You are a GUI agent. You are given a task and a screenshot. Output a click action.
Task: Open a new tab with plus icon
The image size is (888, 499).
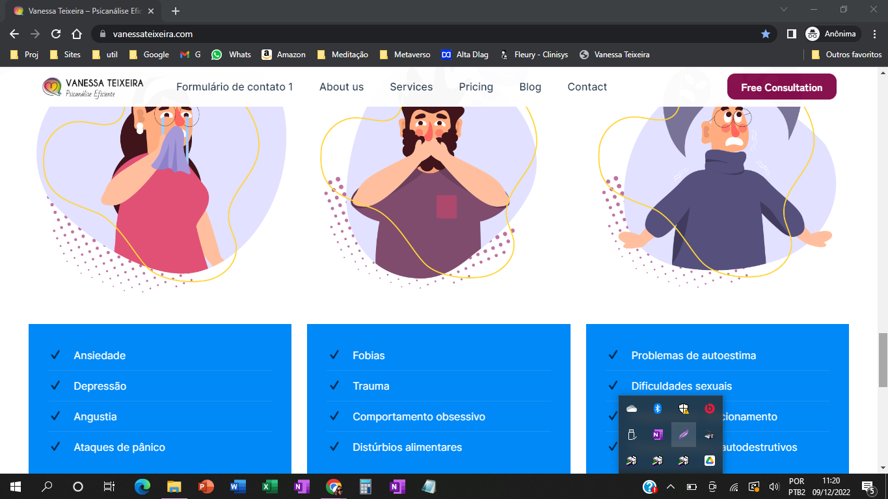(x=176, y=11)
